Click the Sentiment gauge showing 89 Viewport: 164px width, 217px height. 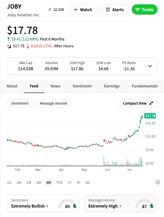click(67, 204)
